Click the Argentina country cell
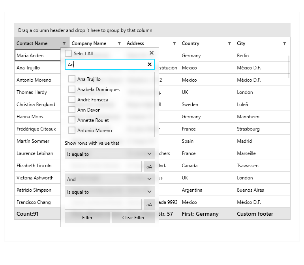 tap(207, 190)
